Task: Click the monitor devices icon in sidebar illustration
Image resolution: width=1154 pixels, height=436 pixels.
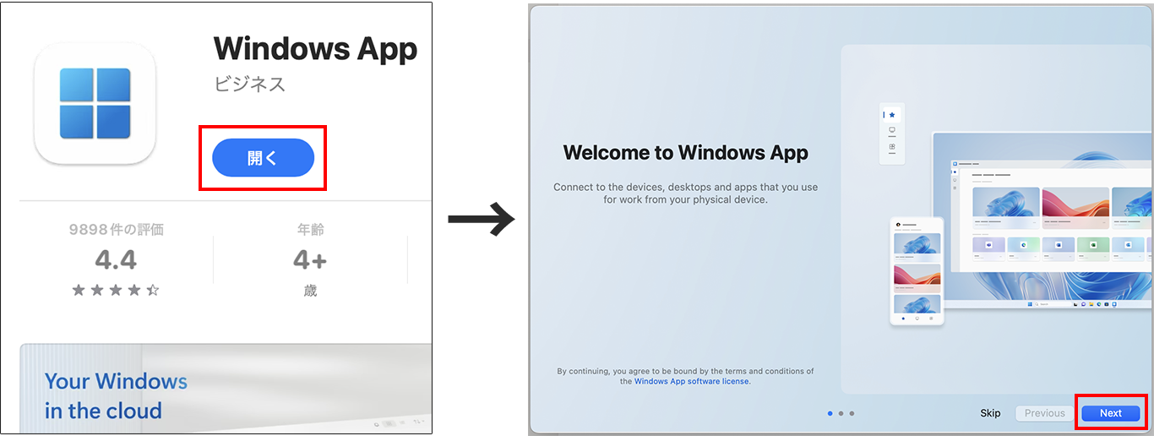Action: (891, 131)
